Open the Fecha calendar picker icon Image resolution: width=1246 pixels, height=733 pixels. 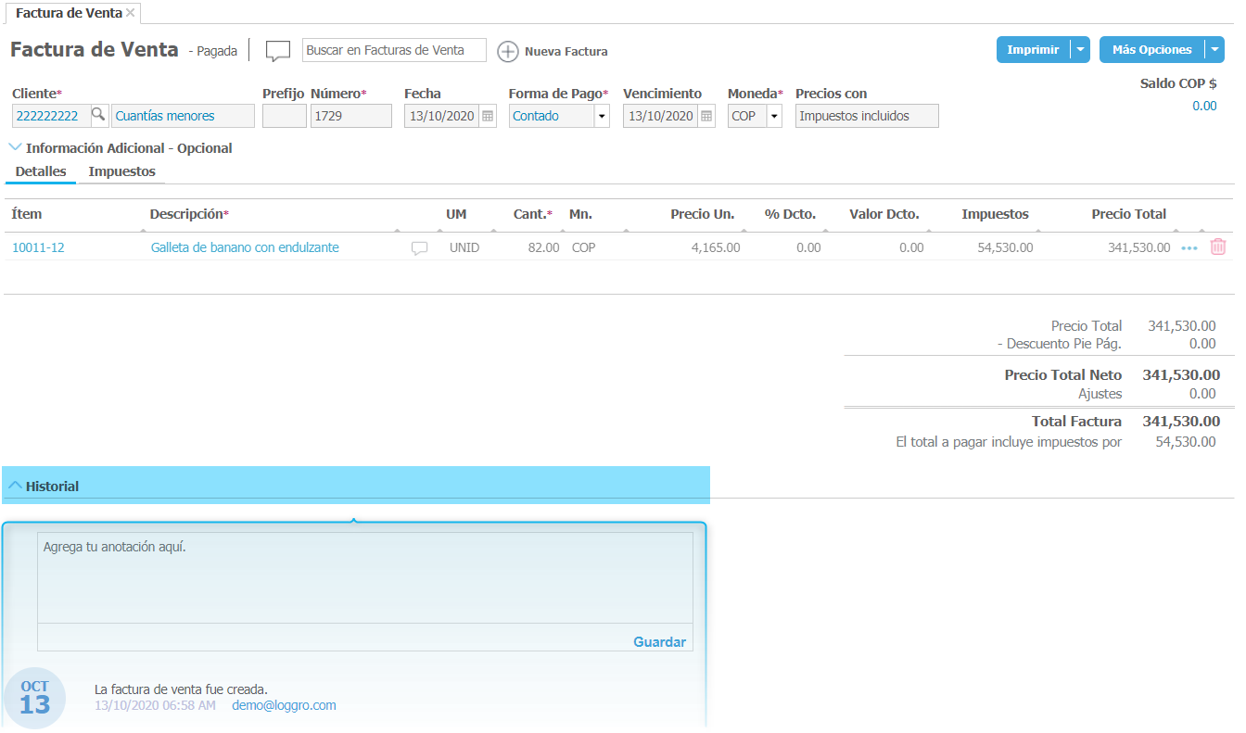488,117
